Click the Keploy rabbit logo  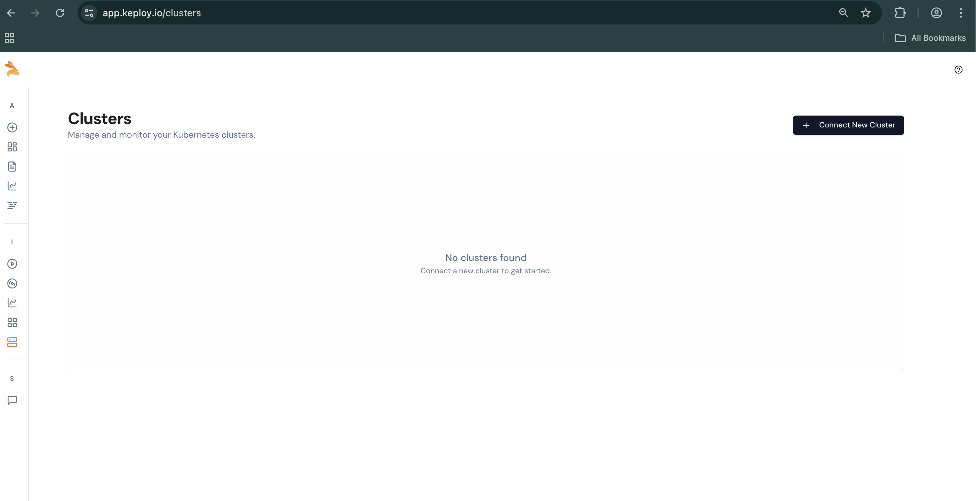pos(13,70)
